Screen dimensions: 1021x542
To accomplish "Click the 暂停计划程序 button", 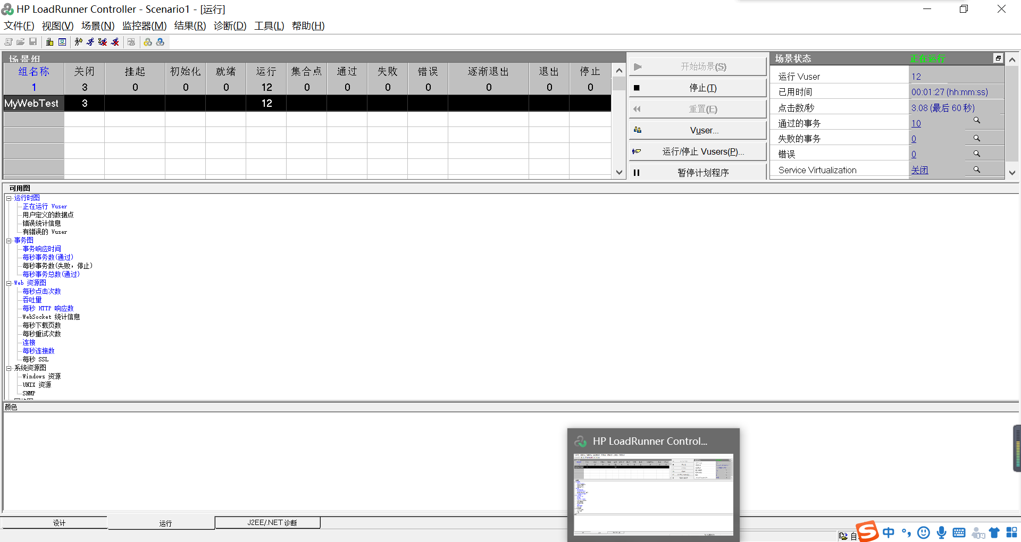I will click(698, 173).
